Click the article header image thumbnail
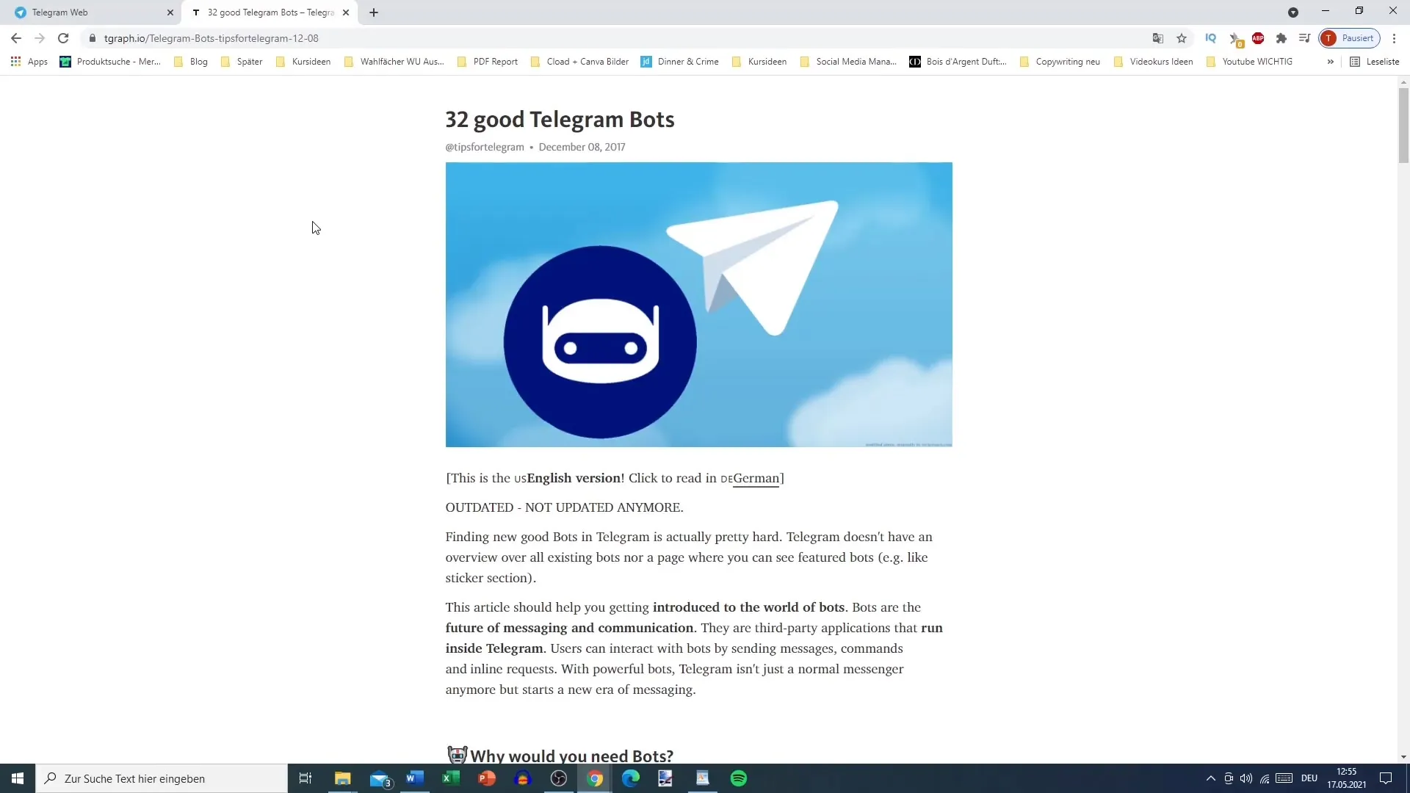The height and width of the screenshot is (793, 1410). coord(699,305)
